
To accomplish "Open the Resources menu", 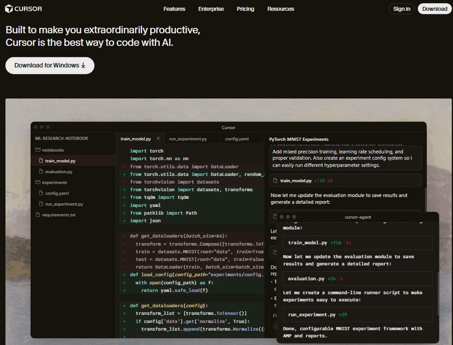I will 281,9.
